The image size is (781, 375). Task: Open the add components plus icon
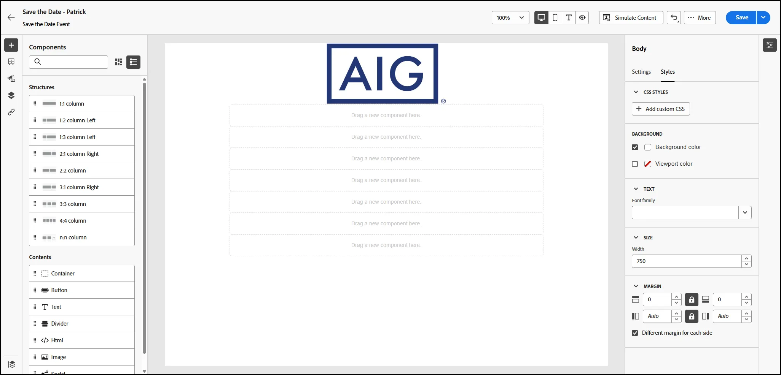click(11, 45)
